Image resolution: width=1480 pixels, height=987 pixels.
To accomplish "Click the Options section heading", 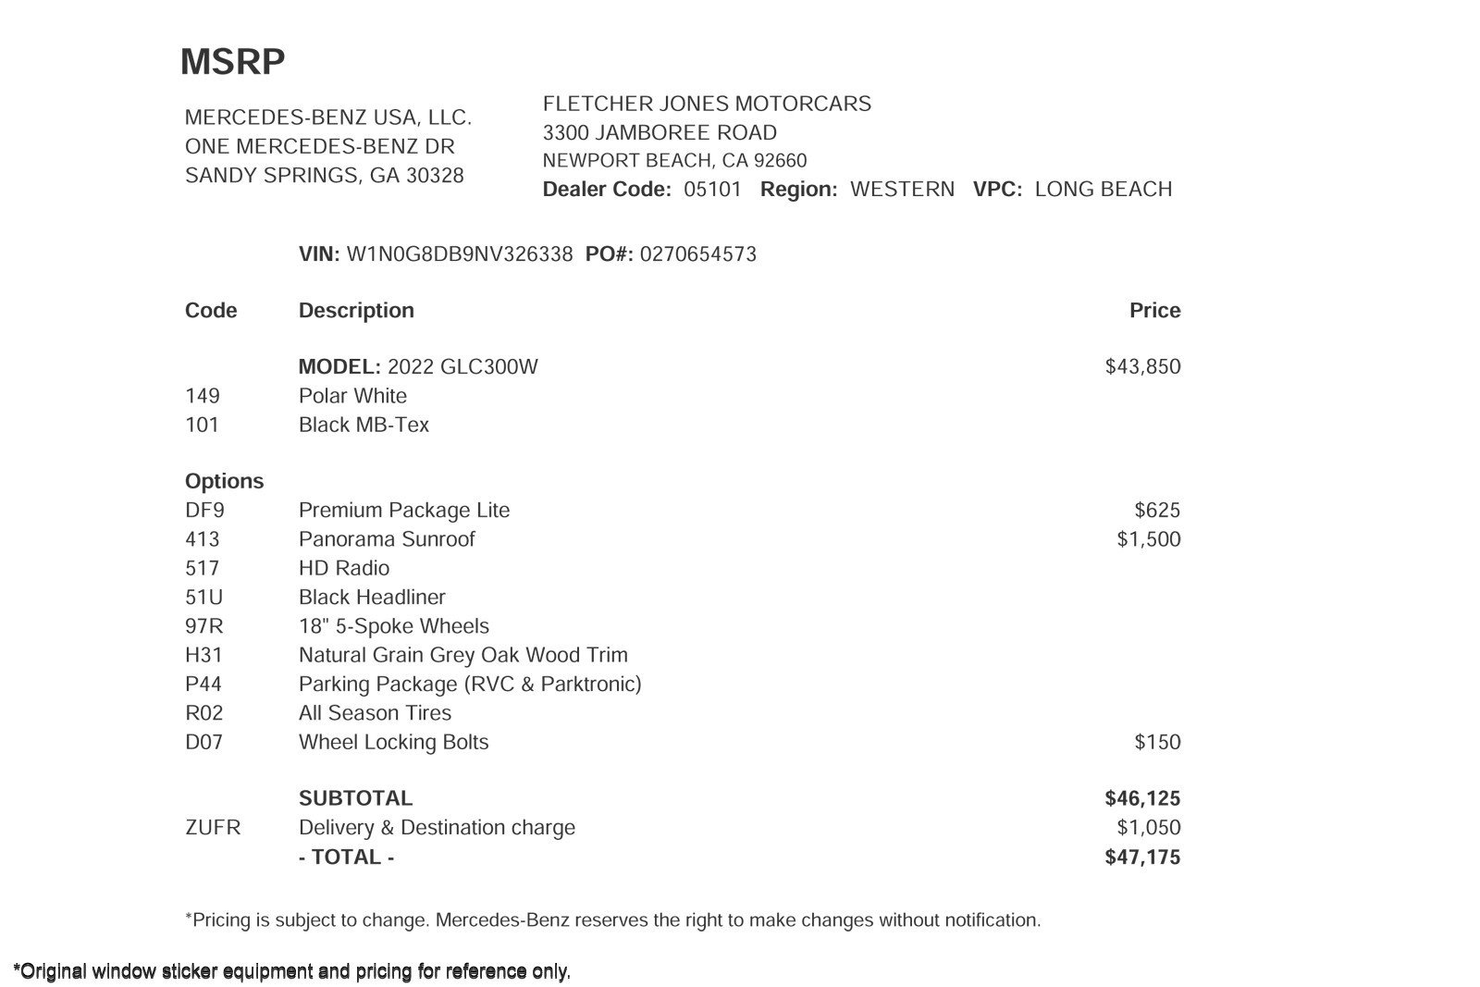I will (x=224, y=481).
